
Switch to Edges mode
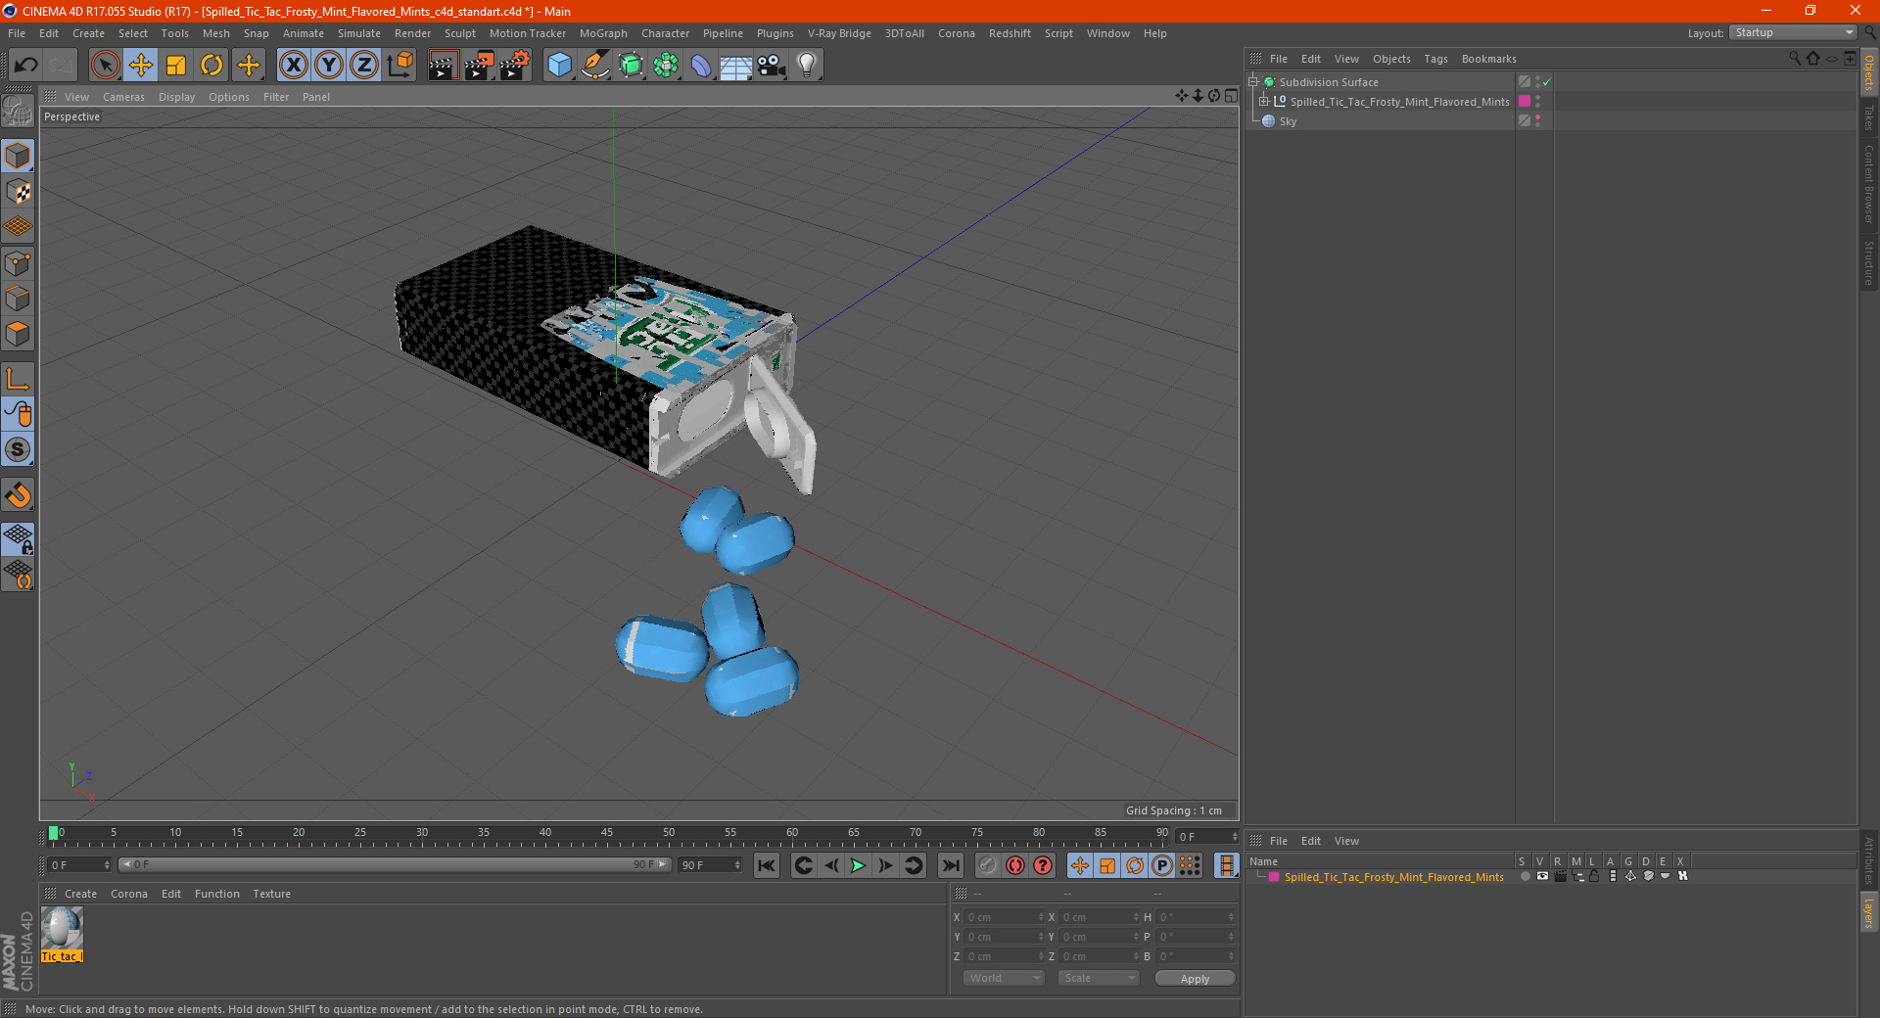[18, 299]
